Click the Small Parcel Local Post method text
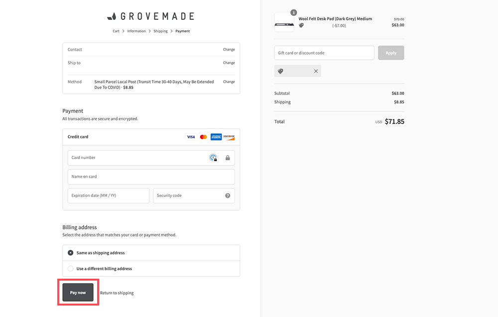This screenshot has height=317, width=498. click(x=154, y=85)
